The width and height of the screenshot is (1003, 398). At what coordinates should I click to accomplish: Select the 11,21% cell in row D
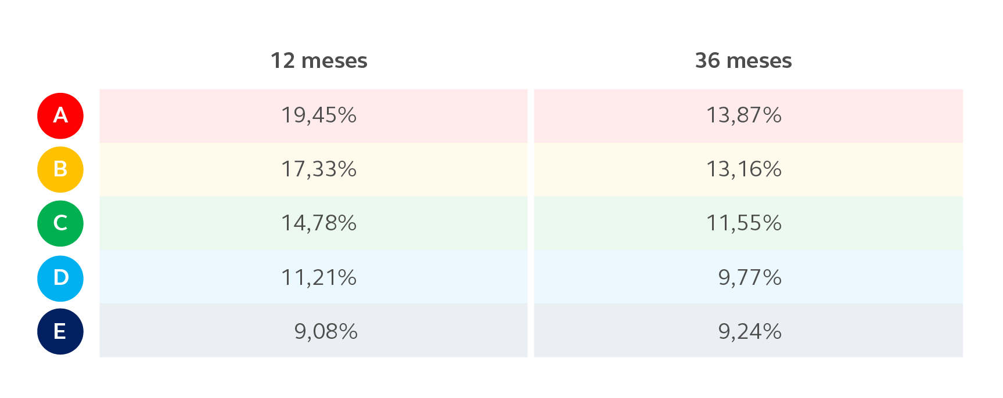(319, 278)
